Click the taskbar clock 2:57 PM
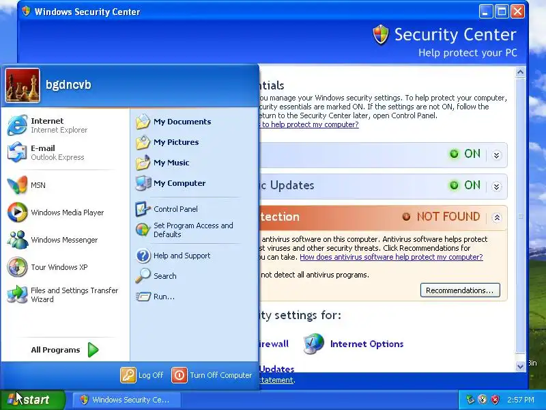Image resolution: width=546 pixels, height=410 pixels. (x=520, y=400)
